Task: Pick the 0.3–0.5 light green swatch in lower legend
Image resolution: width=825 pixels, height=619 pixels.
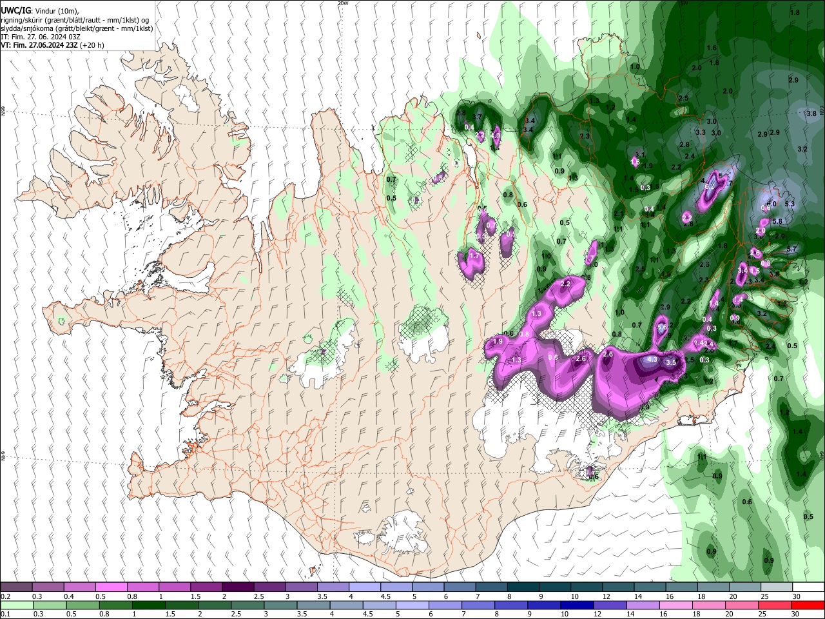Action: click(x=48, y=605)
